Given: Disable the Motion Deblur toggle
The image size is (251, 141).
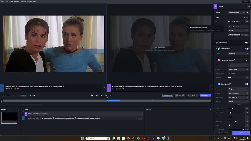Looking at the screenshot, I should 247,49.
